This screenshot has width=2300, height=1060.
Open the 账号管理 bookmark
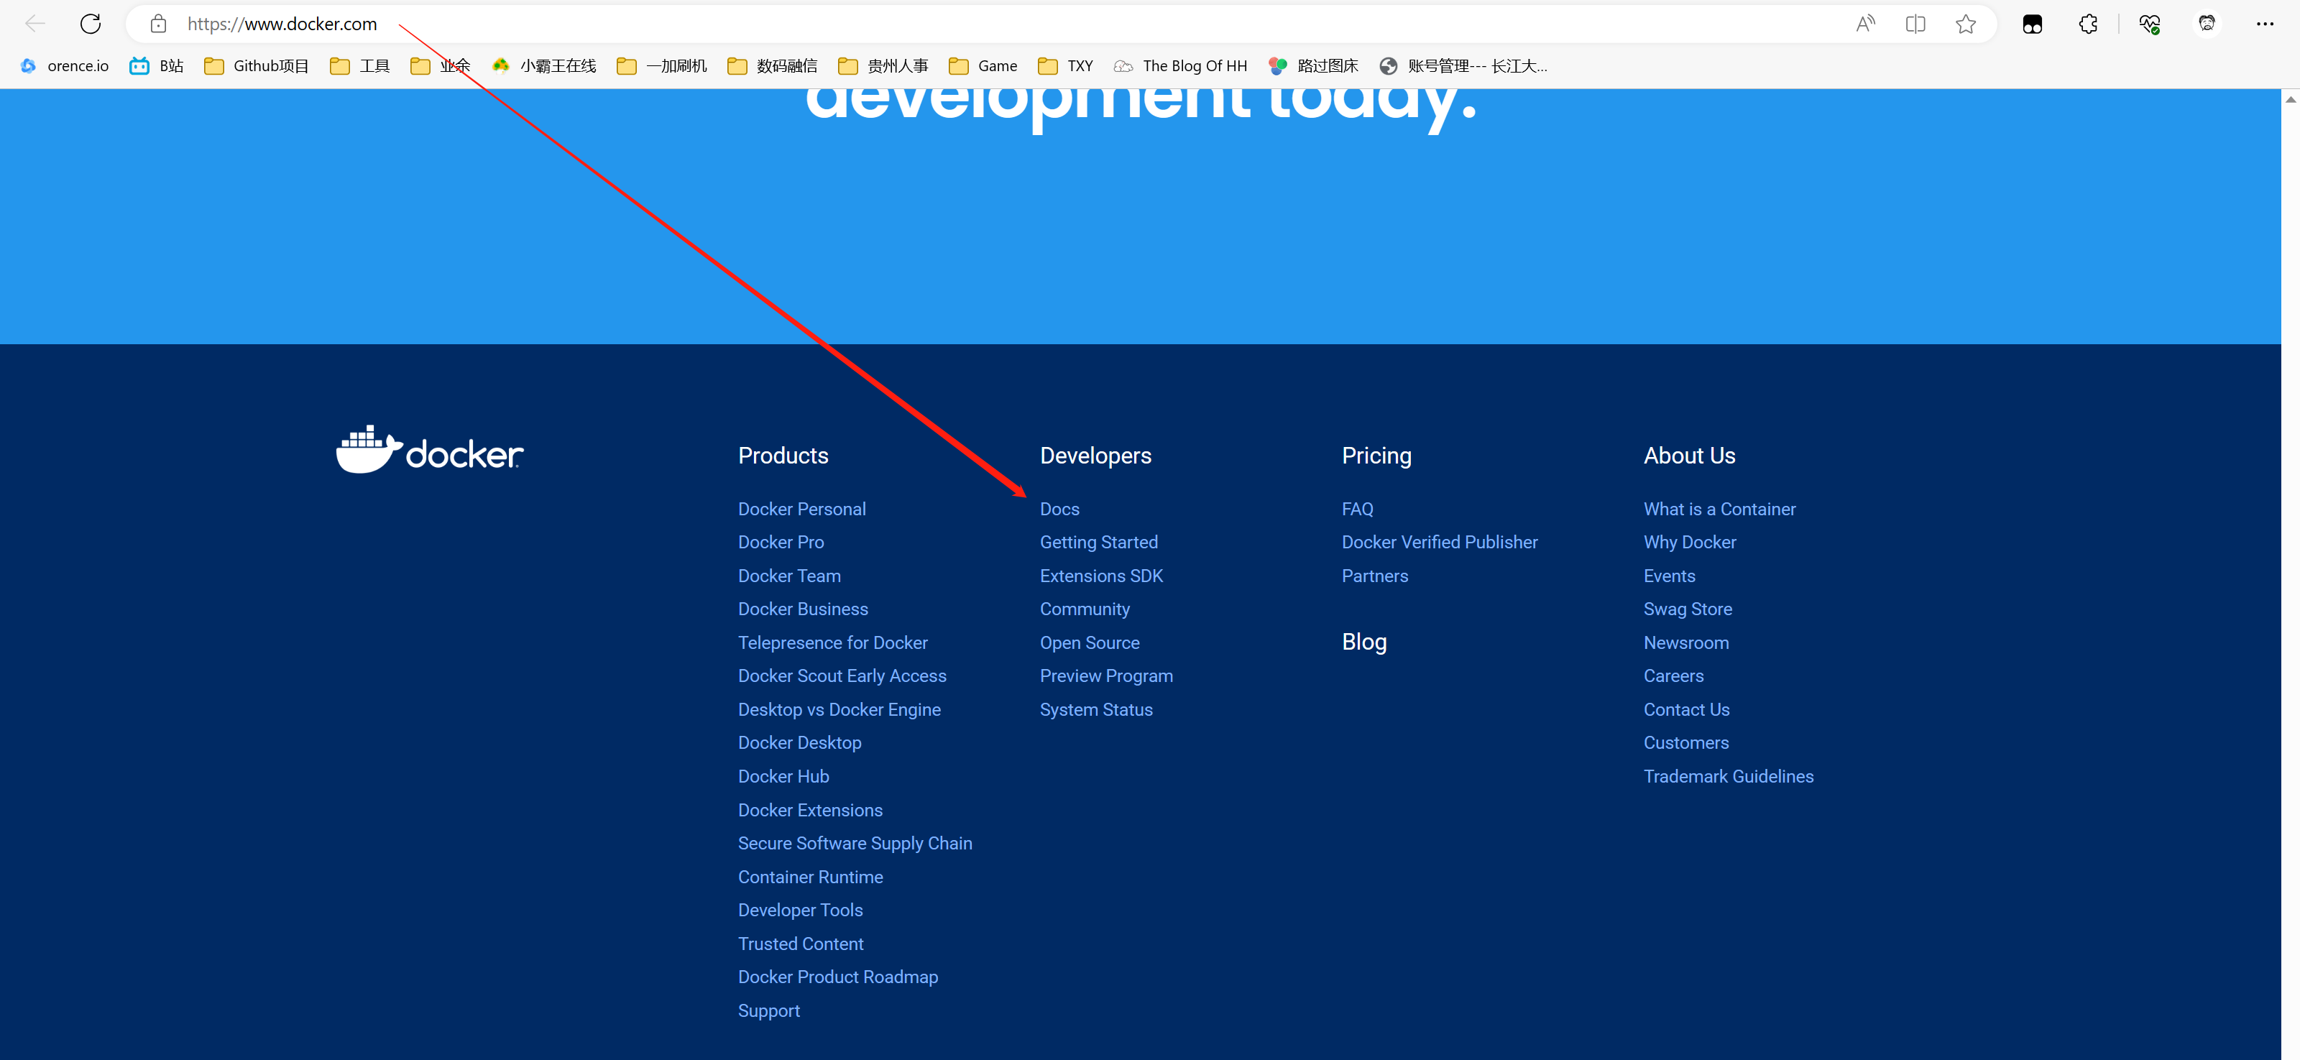coord(1463,66)
